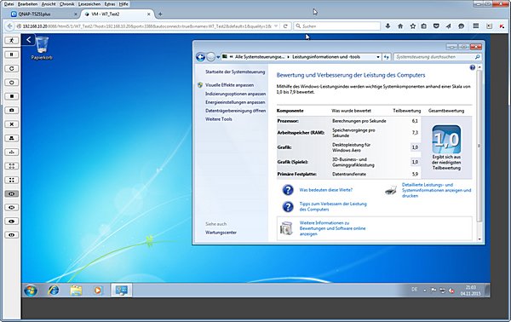Open the Firefox hamburger menu
This screenshot has height=322, width=511.
[476, 26]
